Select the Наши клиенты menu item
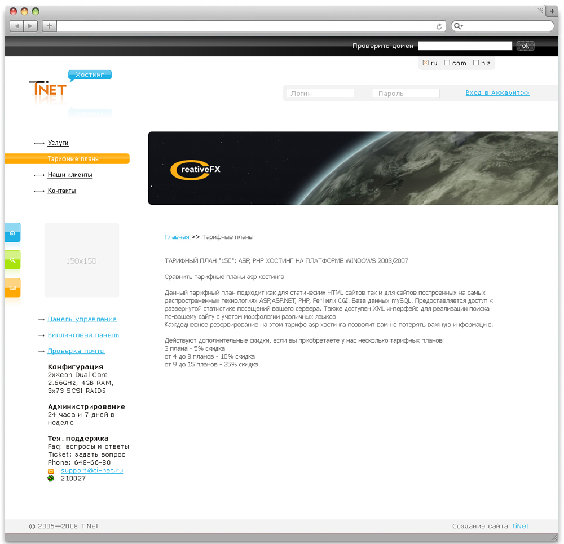The height and width of the screenshot is (544, 564). (x=70, y=175)
